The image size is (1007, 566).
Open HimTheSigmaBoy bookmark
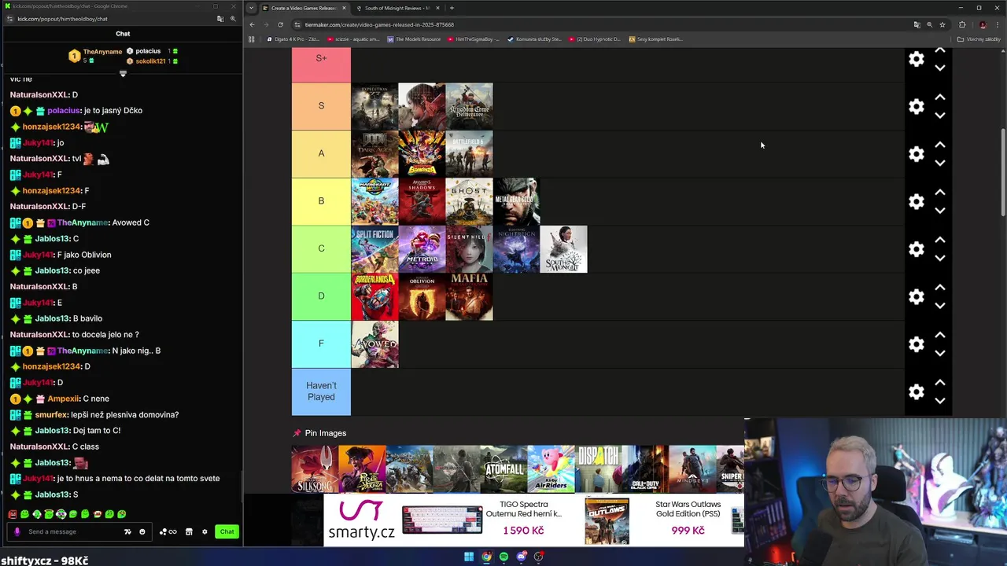(x=473, y=39)
